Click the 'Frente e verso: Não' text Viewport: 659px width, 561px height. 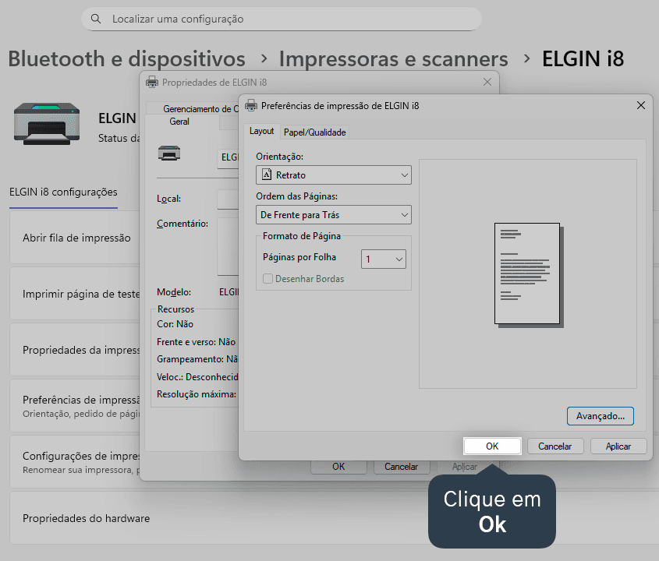click(196, 342)
